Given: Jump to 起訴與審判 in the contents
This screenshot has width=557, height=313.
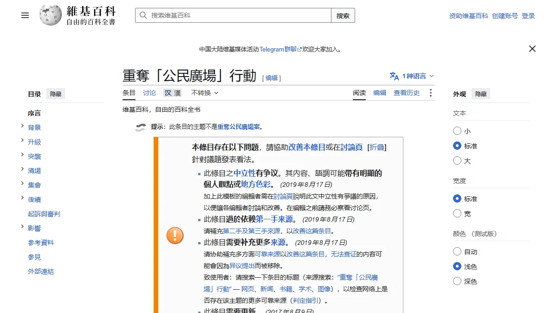Looking at the screenshot, I should pos(44,214).
